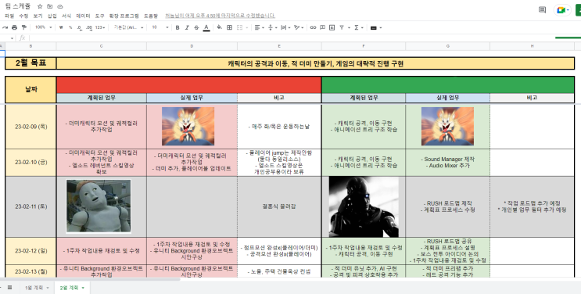Toggle bold formatting
Screen dimensions: 581x294
[178, 27]
